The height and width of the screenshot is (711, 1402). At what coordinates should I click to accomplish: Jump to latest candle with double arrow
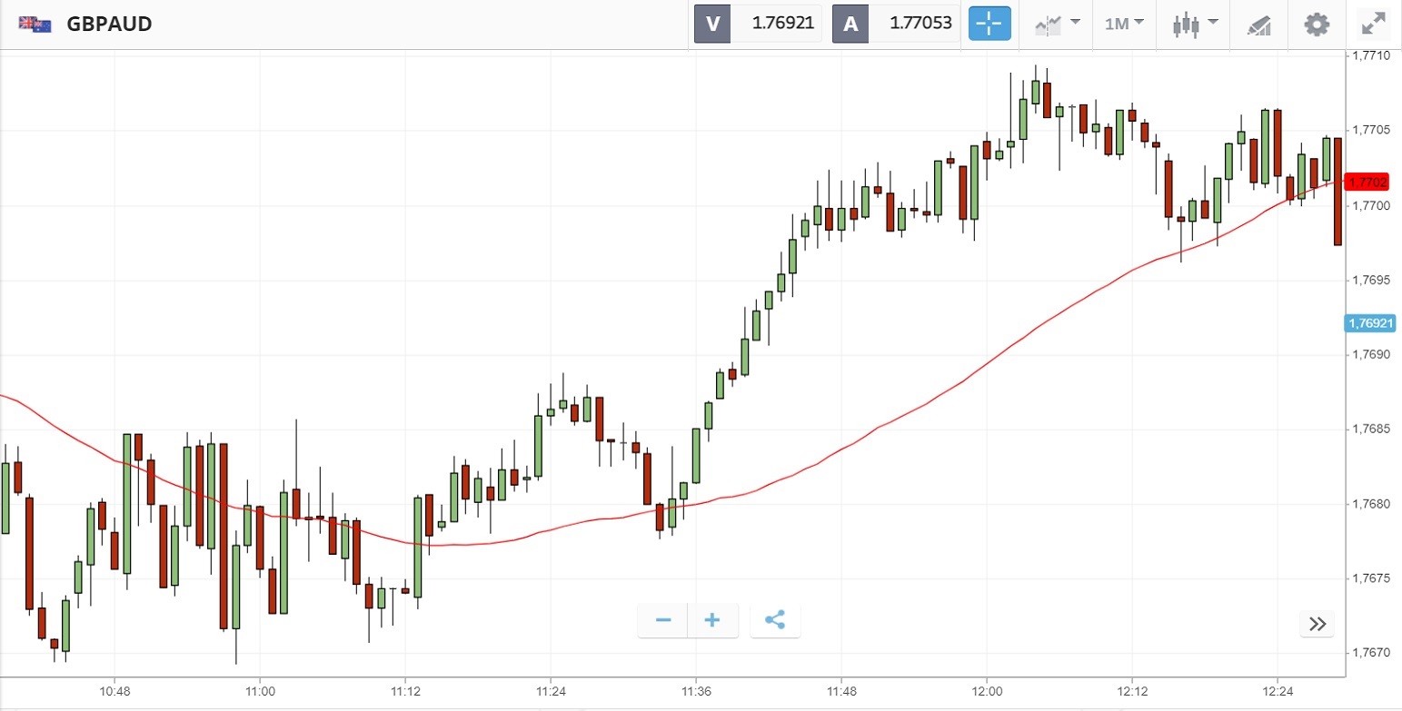(1317, 624)
